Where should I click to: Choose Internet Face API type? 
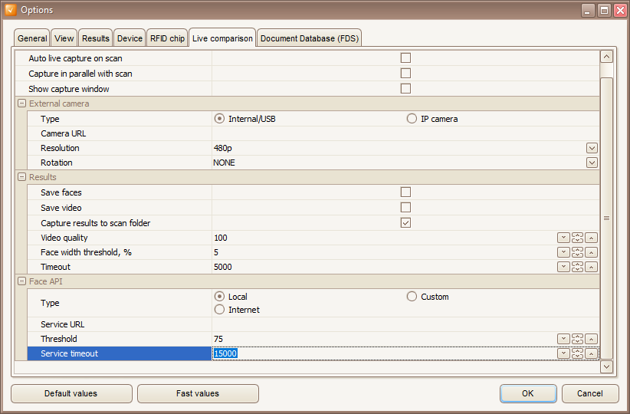(x=219, y=310)
